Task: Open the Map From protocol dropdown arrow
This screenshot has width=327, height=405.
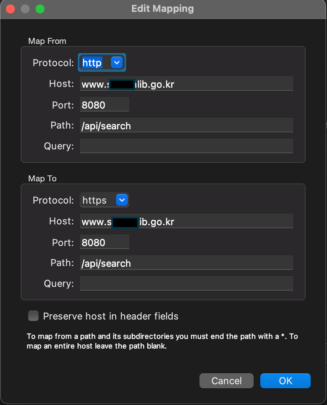Action: (117, 62)
